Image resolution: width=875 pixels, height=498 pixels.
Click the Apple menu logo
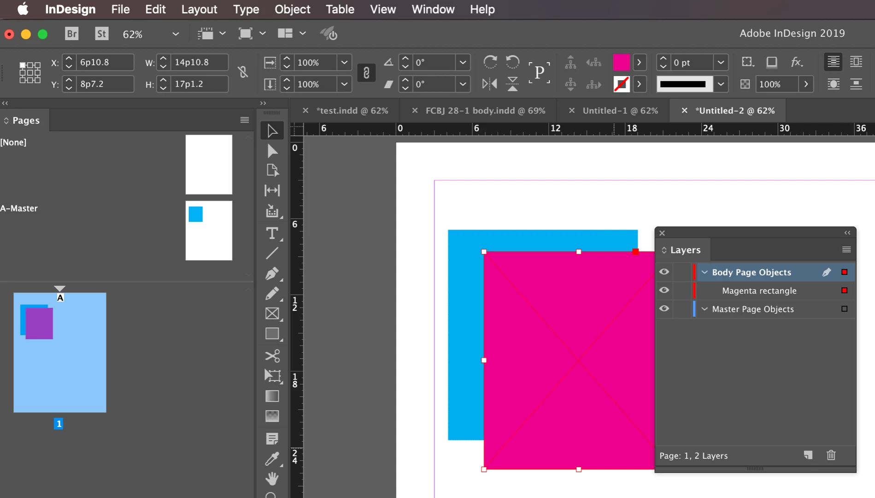[x=23, y=9]
